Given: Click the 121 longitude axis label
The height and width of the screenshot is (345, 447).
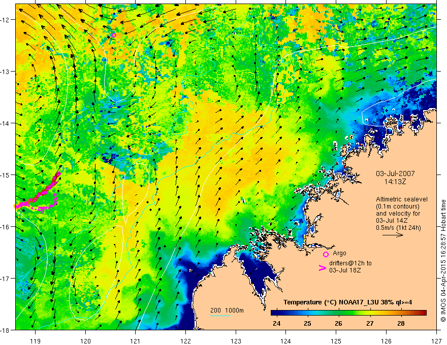Looking at the screenshot, I should coord(136,341).
